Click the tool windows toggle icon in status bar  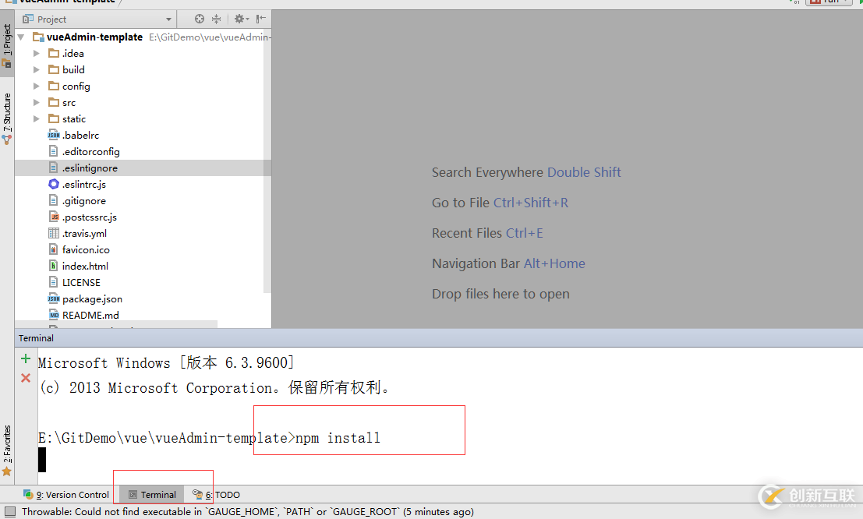tap(10, 511)
